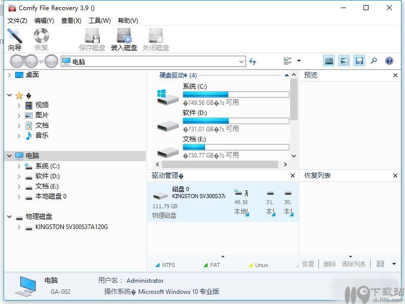
Task: Open help with the question mark icon
Action: [389, 61]
